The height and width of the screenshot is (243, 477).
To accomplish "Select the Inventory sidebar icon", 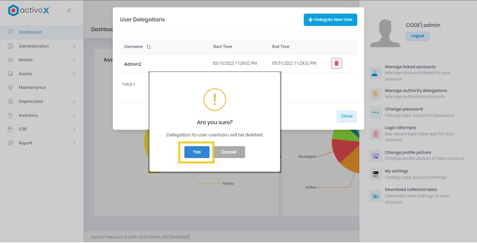I will click(x=10, y=115).
